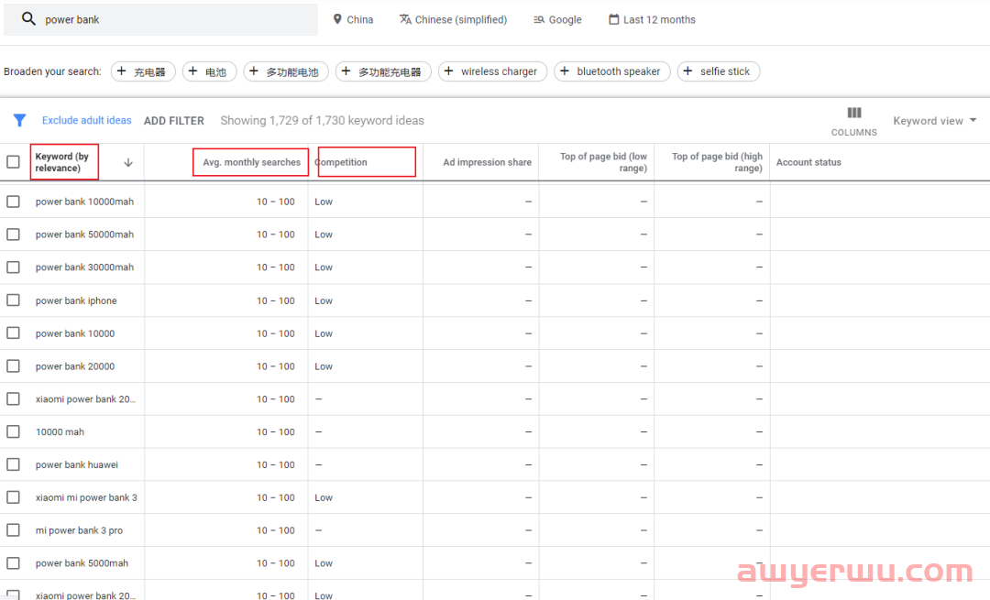Click the power bank search field
Image resolution: width=990 pixels, height=600 pixels.
pos(161,19)
